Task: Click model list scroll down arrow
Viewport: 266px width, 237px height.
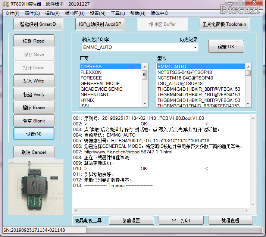Action: pyautogui.click(x=248, y=103)
